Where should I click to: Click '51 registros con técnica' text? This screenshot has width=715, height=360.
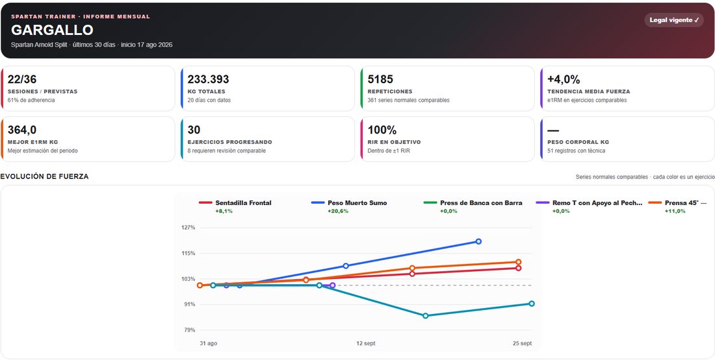coord(577,150)
